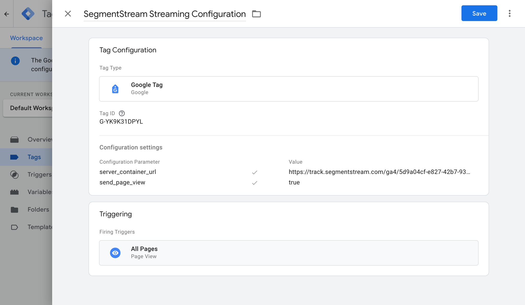525x305 pixels.
Task: Switch to the Workspace tab
Action: [x=26, y=38]
